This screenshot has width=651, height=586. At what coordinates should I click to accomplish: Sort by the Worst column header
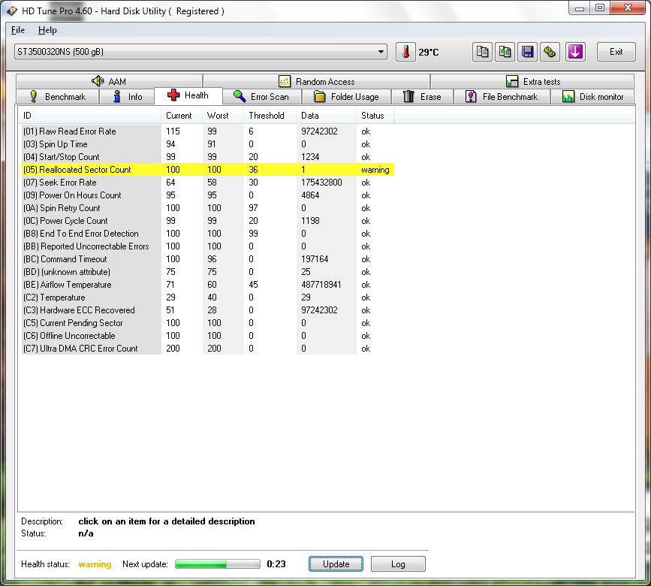(223, 116)
